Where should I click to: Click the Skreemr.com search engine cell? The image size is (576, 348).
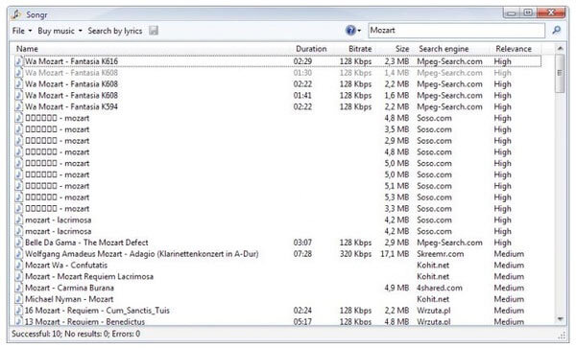click(440, 254)
